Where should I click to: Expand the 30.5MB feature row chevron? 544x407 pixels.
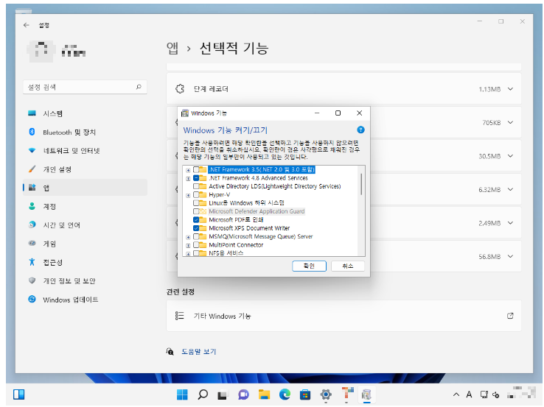(510, 156)
